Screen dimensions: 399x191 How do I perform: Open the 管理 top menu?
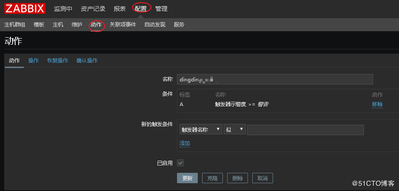click(161, 8)
